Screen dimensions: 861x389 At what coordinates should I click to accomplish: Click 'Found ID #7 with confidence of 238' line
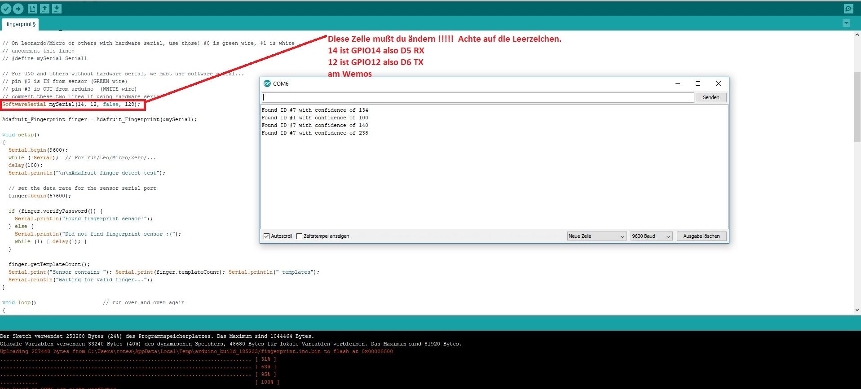click(x=315, y=133)
